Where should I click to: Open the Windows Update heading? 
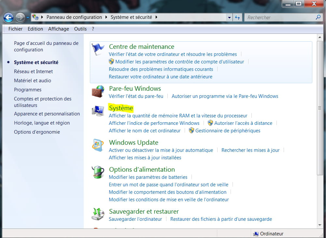point(134,142)
